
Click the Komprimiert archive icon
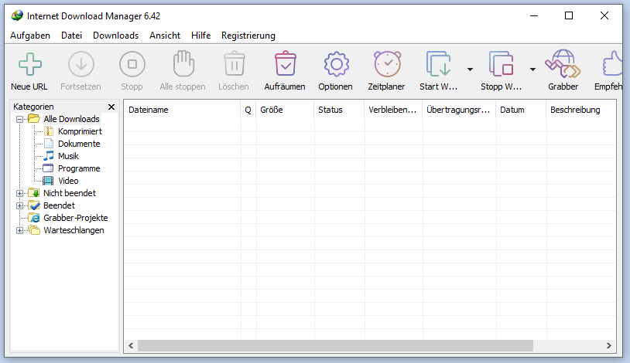49,131
